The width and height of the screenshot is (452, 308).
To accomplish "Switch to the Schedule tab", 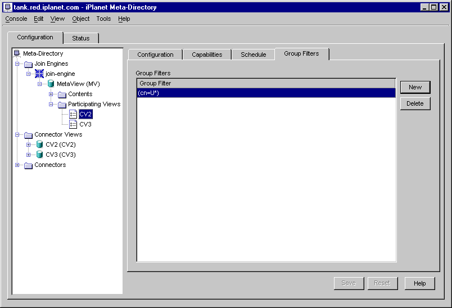I will [x=254, y=55].
